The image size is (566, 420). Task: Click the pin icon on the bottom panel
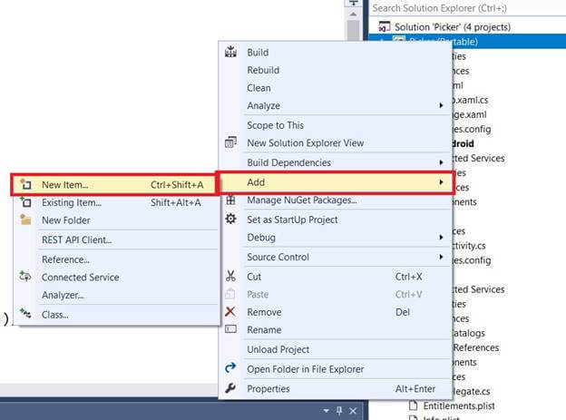[x=339, y=411]
